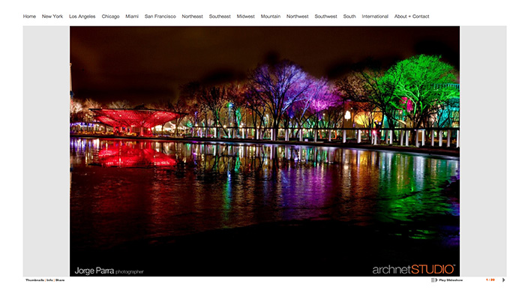This screenshot has width=525, height=308.
Task: Navigate to the Miami gallery
Action: point(132,16)
